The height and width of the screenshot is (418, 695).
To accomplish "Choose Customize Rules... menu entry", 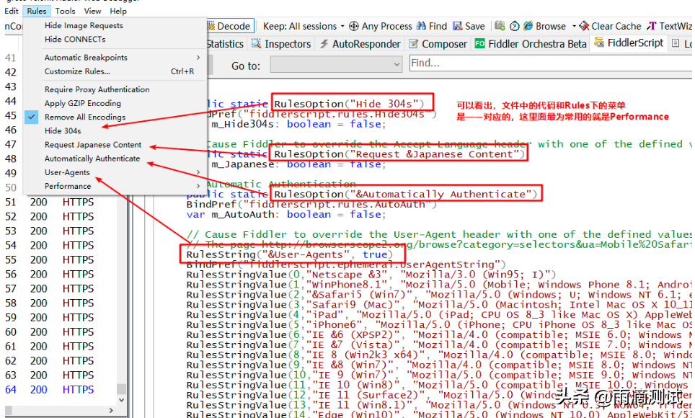I will 77,71.
